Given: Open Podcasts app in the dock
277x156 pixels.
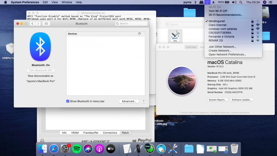Looking at the screenshot, I should coord(99,149).
